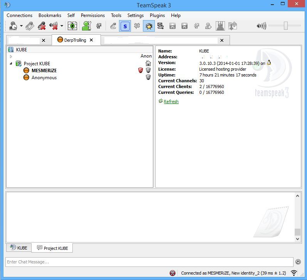Click the Set Away status toolbar icon
Viewport: 307px width, 280px height.
coord(13,26)
